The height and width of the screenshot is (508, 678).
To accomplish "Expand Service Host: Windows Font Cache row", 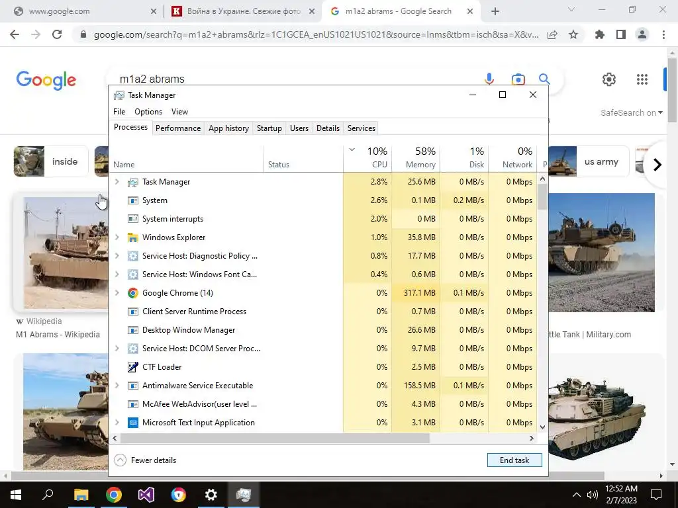I will 117,275.
